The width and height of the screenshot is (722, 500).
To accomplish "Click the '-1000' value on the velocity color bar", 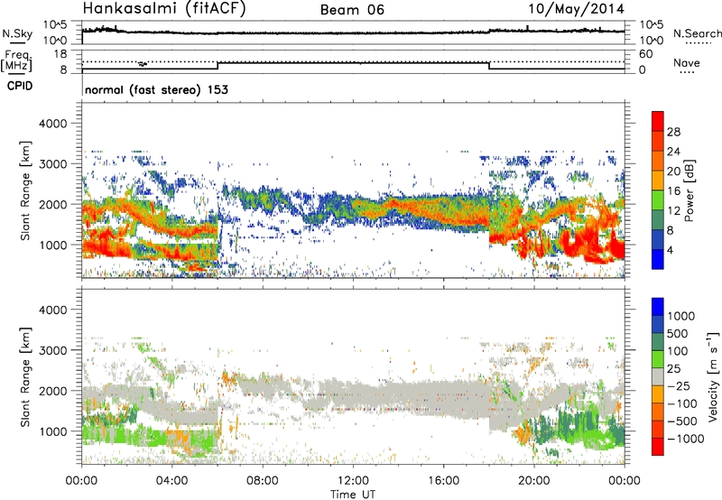I will [x=686, y=439].
